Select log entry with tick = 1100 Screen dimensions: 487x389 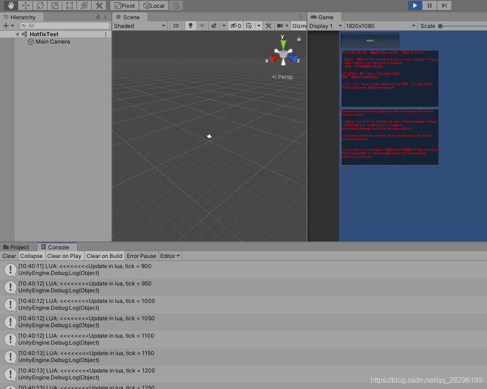coord(244,340)
